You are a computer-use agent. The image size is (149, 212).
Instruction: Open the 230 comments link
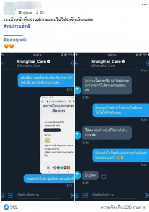[123, 207]
